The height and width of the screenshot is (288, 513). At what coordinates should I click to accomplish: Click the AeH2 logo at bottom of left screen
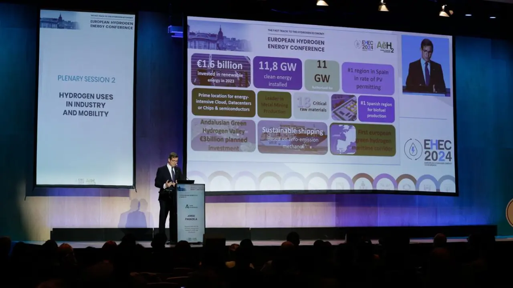click(87, 181)
